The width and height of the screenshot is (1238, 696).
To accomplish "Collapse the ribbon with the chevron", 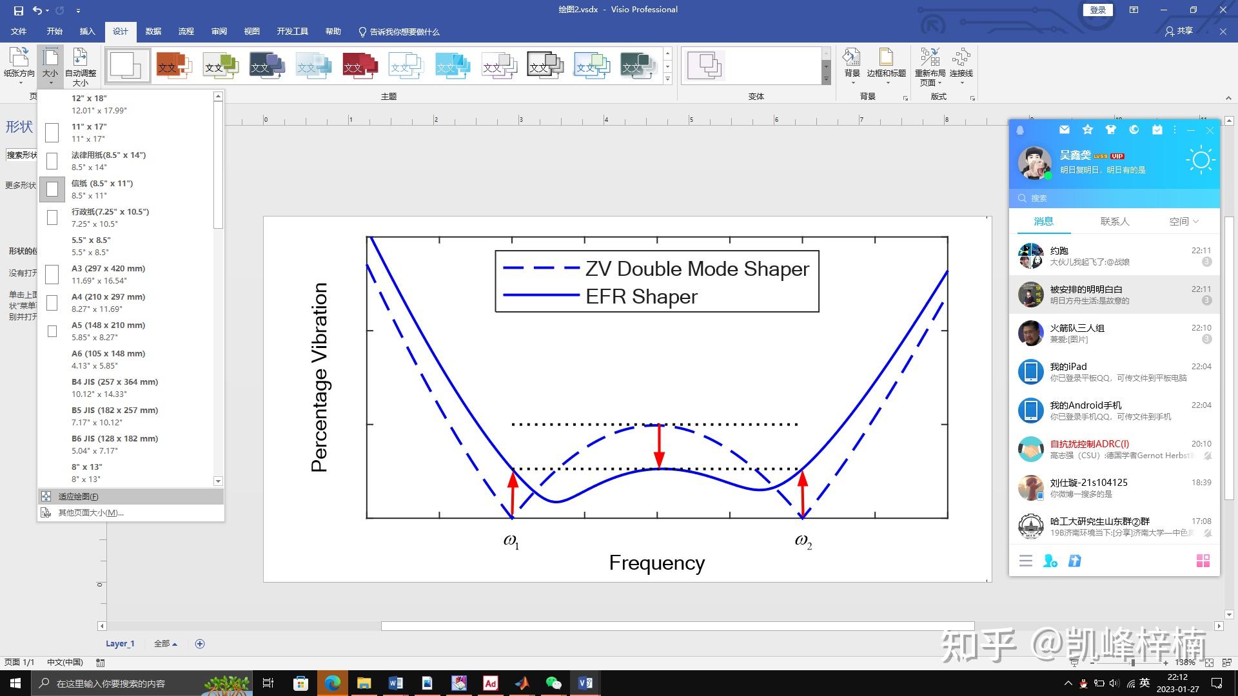I will [1228, 98].
